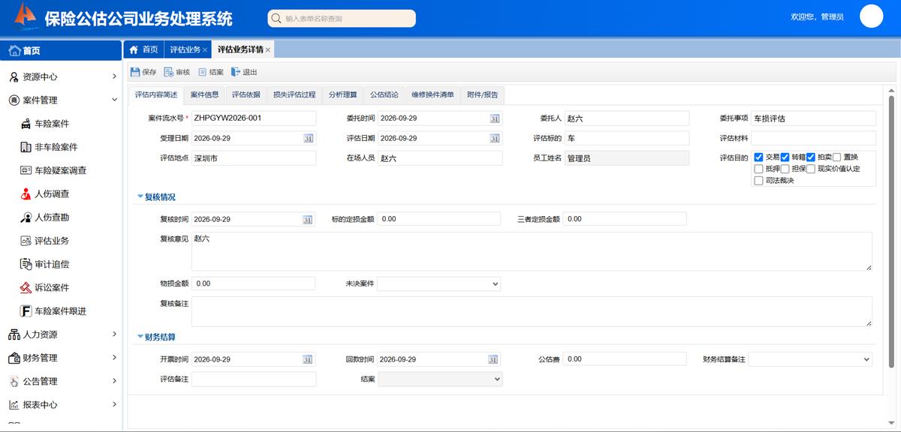Uncheck the 交易 checkbox
Image resolution: width=901 pixels, height=432 pixels.
tap(759, 157)
